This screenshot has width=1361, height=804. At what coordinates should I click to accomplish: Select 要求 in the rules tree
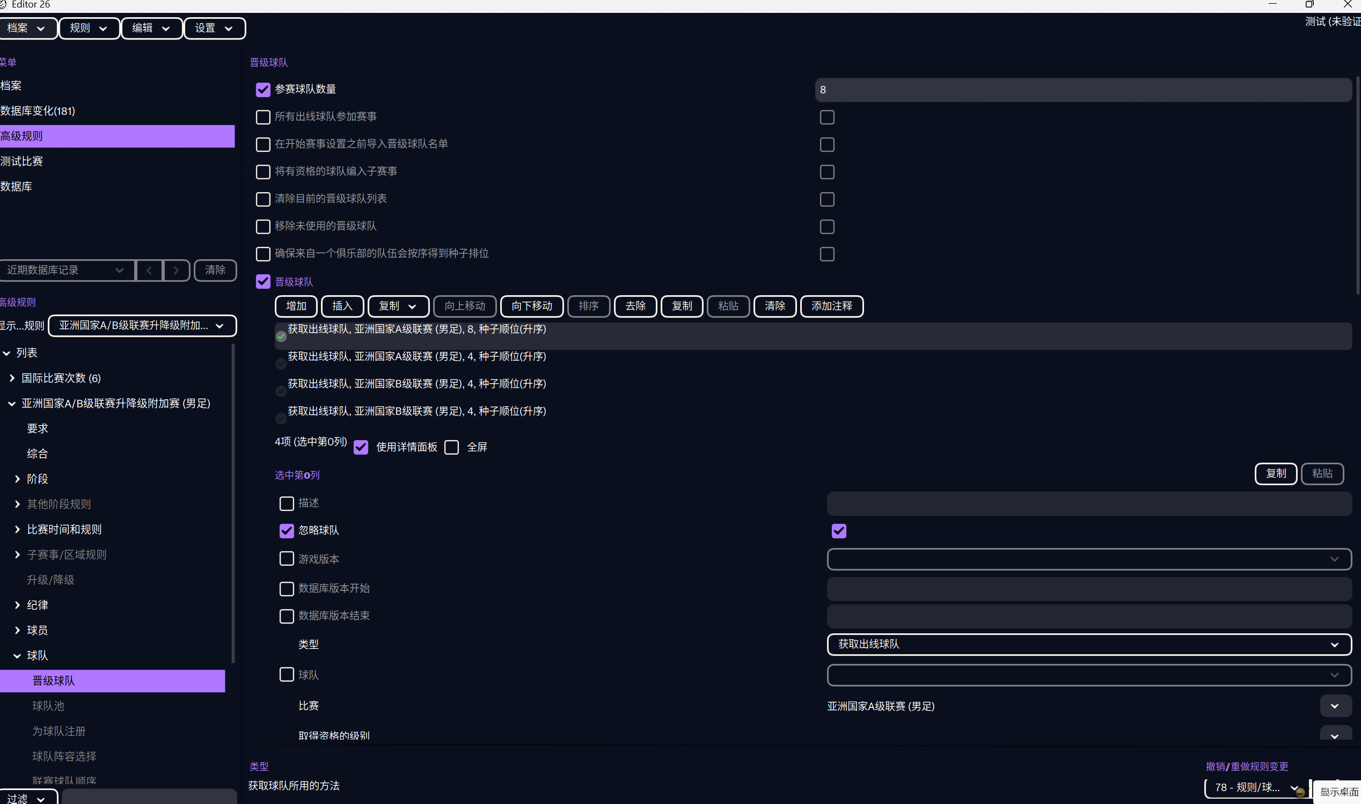click(38, 428)
